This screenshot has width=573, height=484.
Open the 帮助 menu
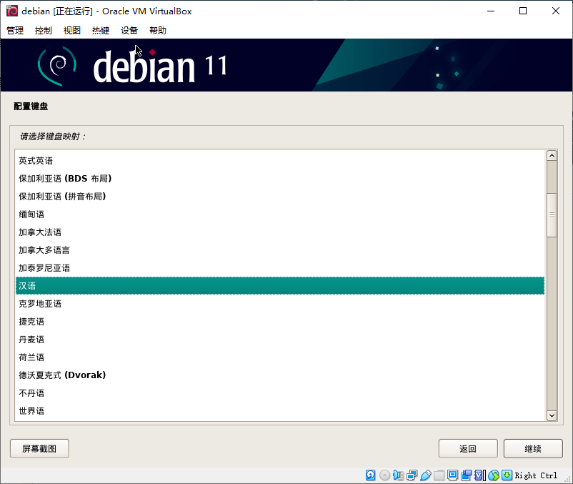coord(158,30)
